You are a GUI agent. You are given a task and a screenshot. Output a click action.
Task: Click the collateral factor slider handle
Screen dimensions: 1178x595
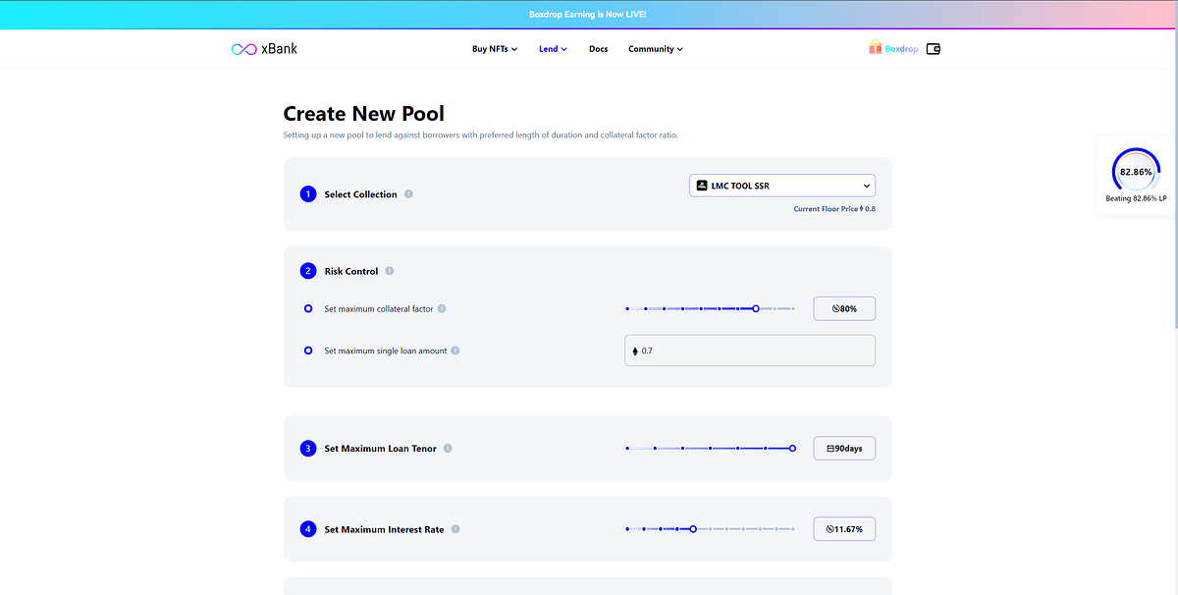coord(756,308)
